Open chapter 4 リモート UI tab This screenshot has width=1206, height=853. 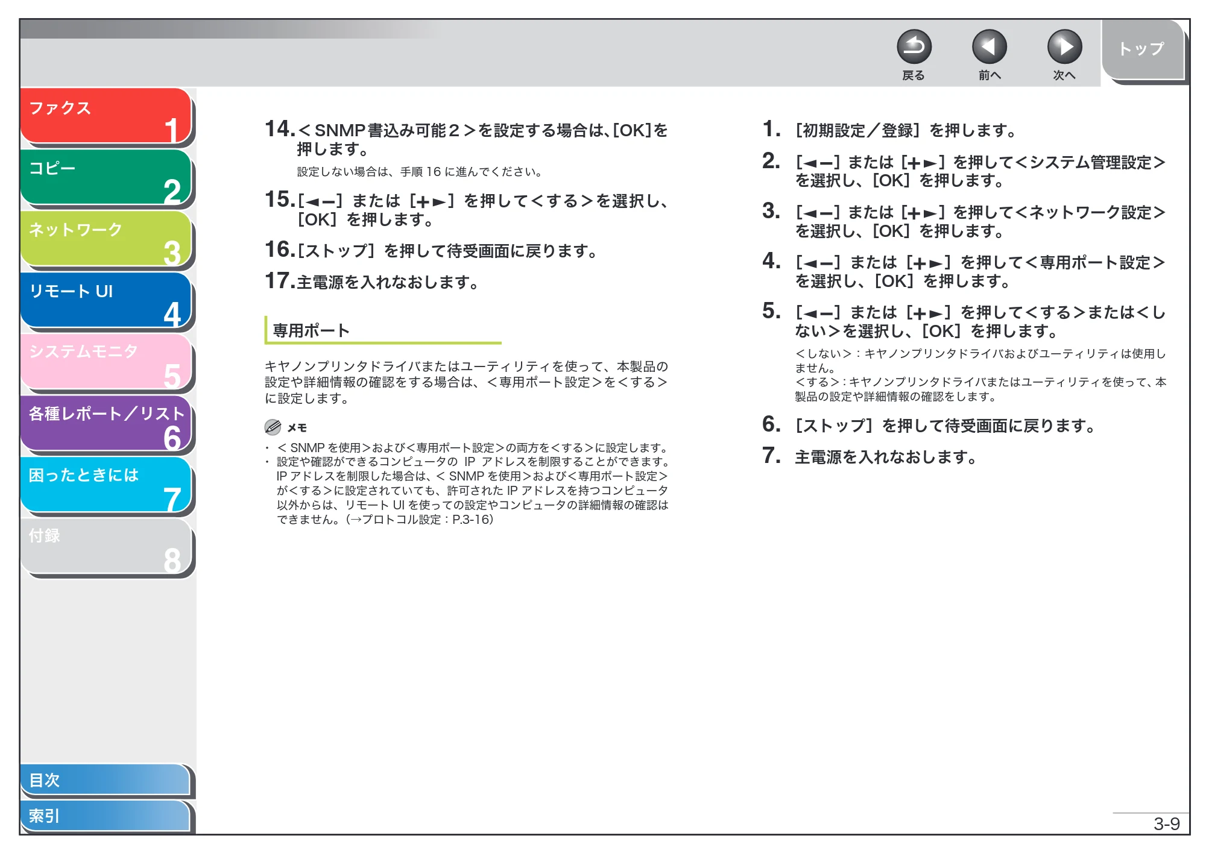(106, 300)
